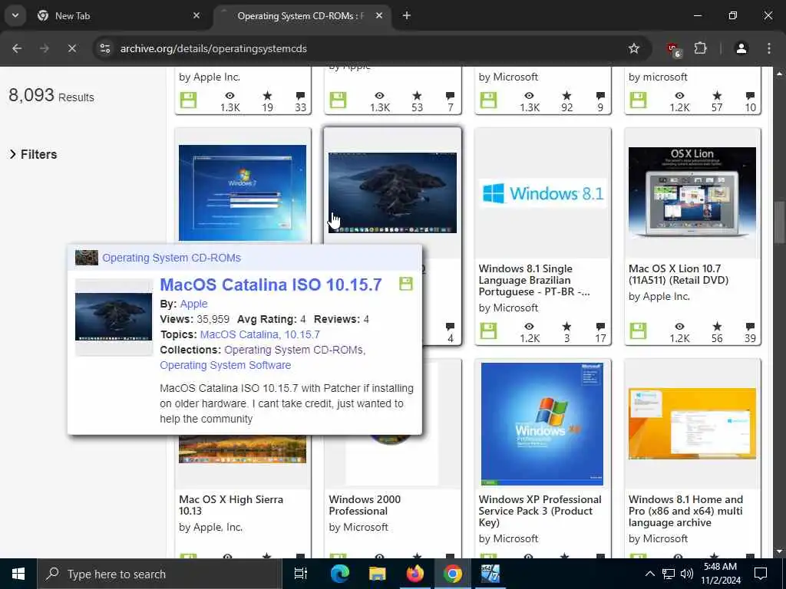Open the Windows 8.1 logo thumbnail
786x589 pixels.
point(543,193)
